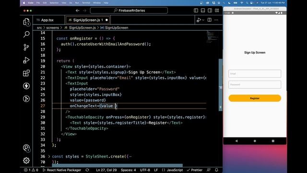307x173 pixels.
Task: Click React Native Packager in the status bar
Action: (x=62, y=170)
